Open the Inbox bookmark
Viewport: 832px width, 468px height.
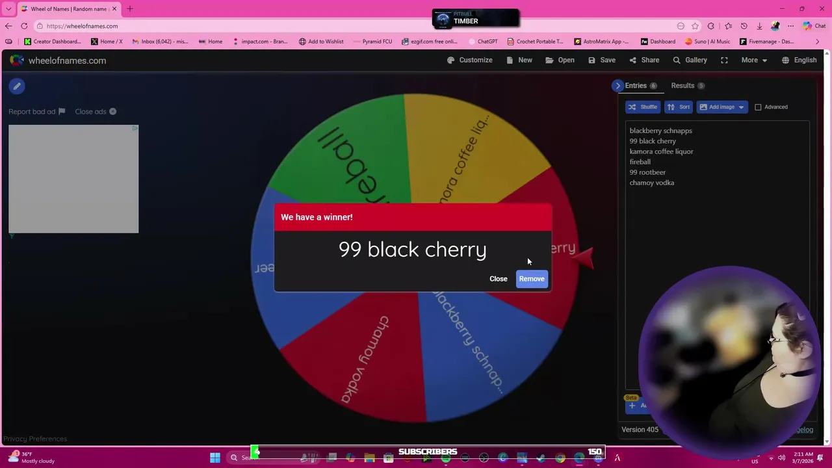pyautogui.click(x=160, y=42)
